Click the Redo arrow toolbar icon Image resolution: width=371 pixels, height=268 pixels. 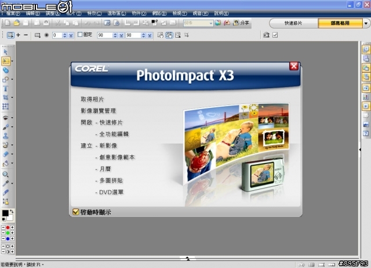96,23
